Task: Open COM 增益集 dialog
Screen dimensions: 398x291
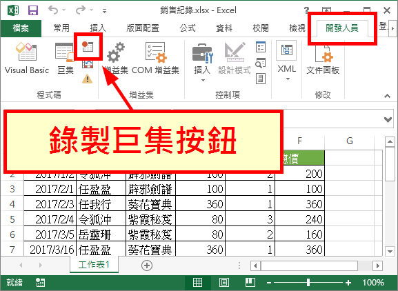Action: tap(155, 59)
